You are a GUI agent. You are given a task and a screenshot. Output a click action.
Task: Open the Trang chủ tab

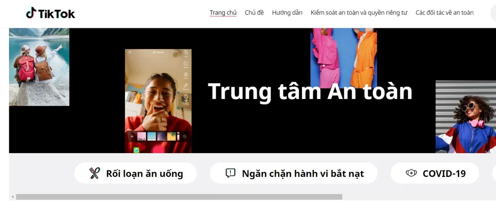(x=223, y=13)
